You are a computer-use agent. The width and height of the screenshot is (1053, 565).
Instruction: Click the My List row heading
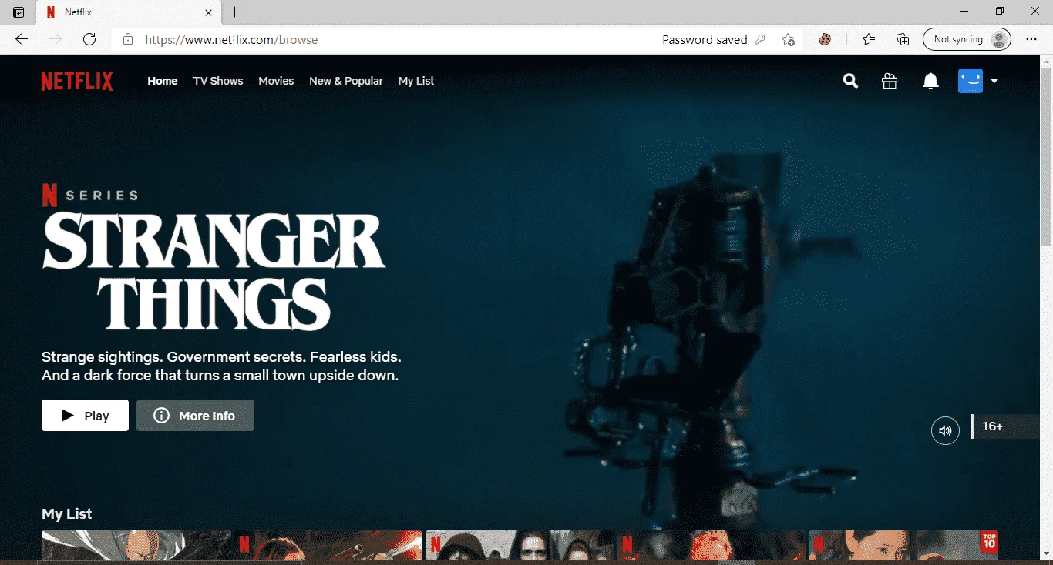[x=67, y=513]
